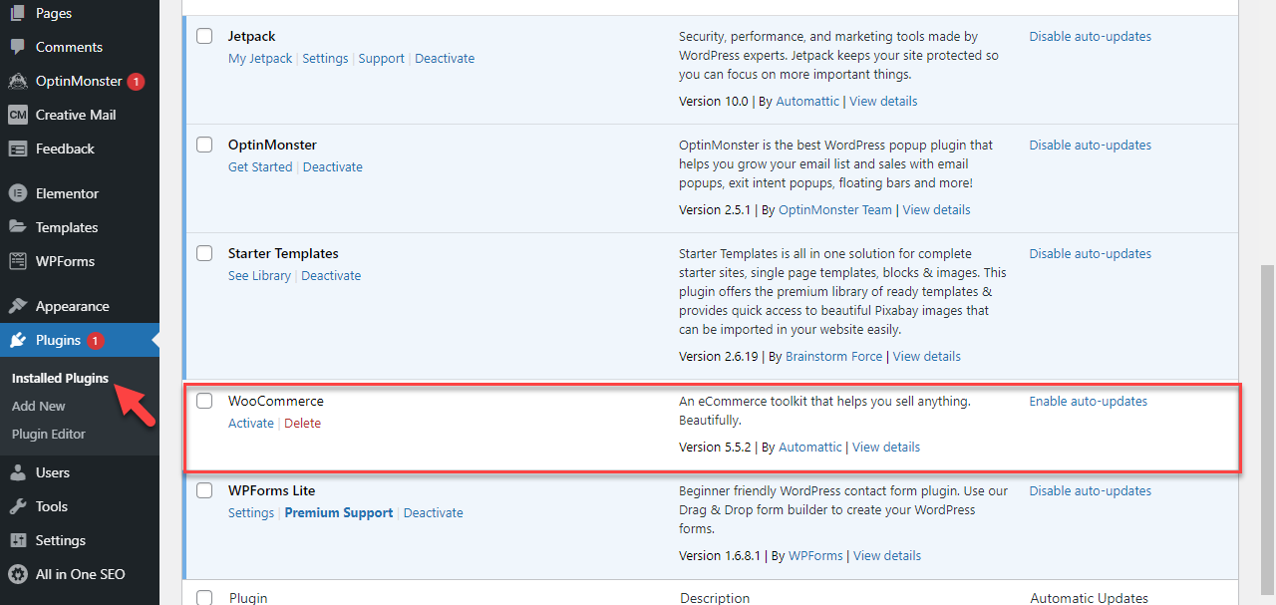Open the OptinMonster Team author link
This screenshot has width=1276, height=605.
835,209
